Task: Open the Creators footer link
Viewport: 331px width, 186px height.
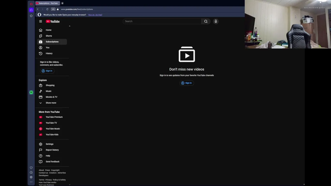Action: pyautogui.click(x=53, y=173)
